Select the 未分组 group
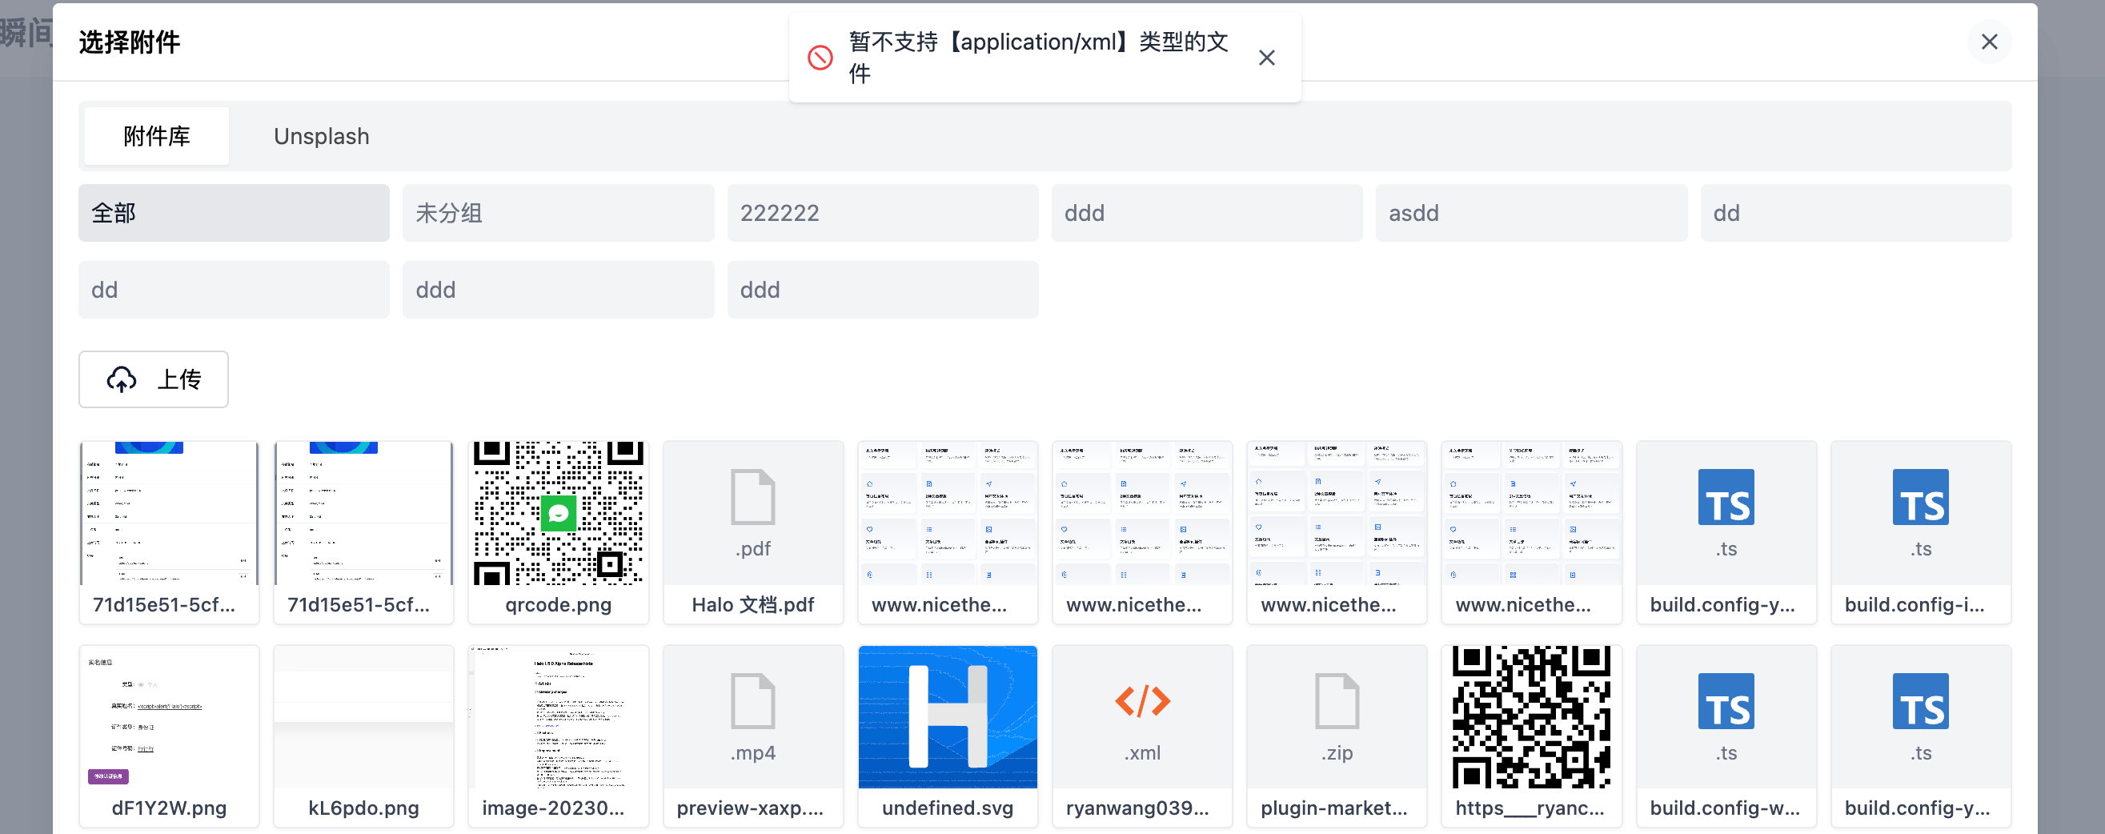 point(558,212)
